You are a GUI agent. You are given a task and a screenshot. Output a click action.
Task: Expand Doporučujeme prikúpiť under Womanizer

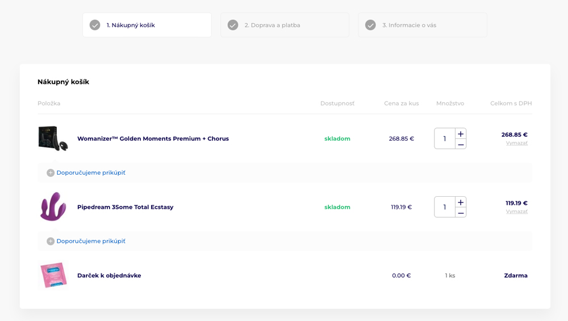[x=91, y=172]
